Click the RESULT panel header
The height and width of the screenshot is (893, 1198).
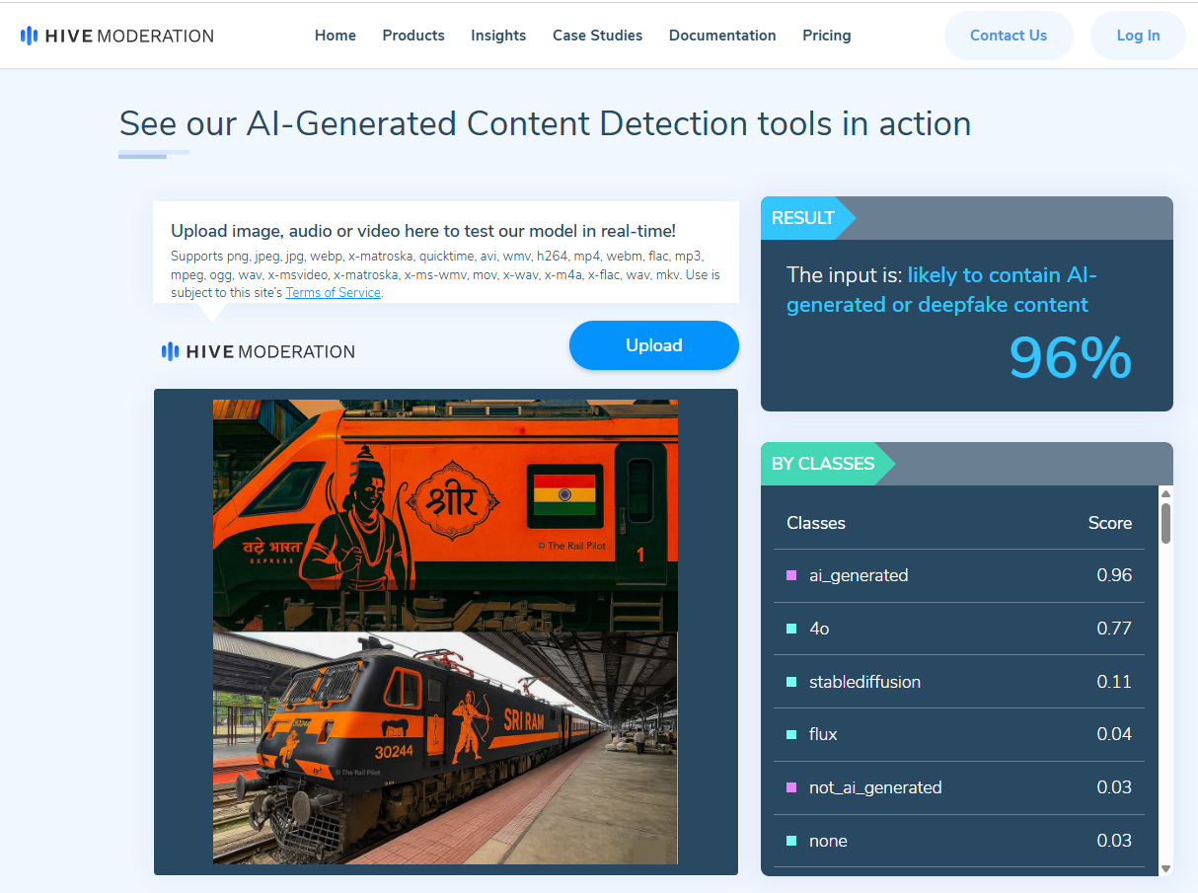(967, 218)
